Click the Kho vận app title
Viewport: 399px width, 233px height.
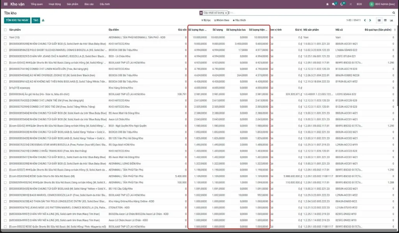tap(17, 4)
